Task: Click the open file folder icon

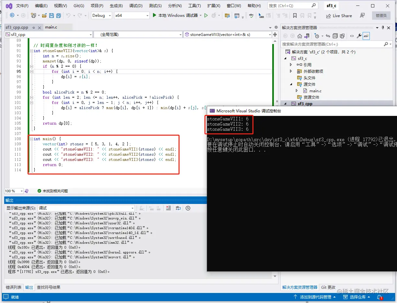Action: click(44, 15)
